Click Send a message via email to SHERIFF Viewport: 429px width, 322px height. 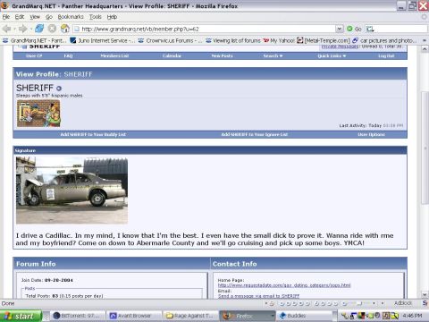click(x=258, y=296)
